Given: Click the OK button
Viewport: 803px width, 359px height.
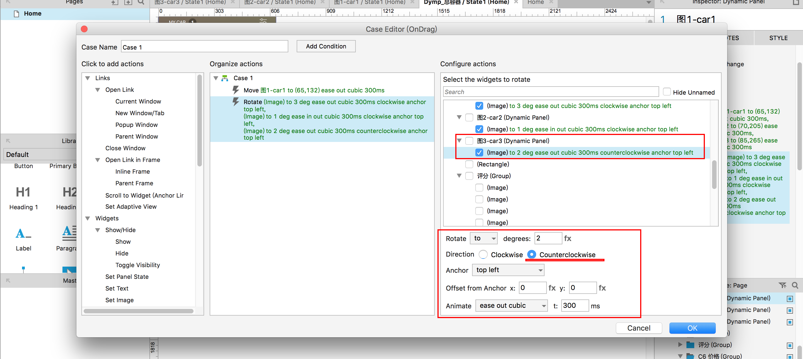Looking at the screenshot, I should 692,328.
